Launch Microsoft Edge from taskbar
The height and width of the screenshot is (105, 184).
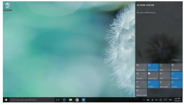tap(64, 100)
